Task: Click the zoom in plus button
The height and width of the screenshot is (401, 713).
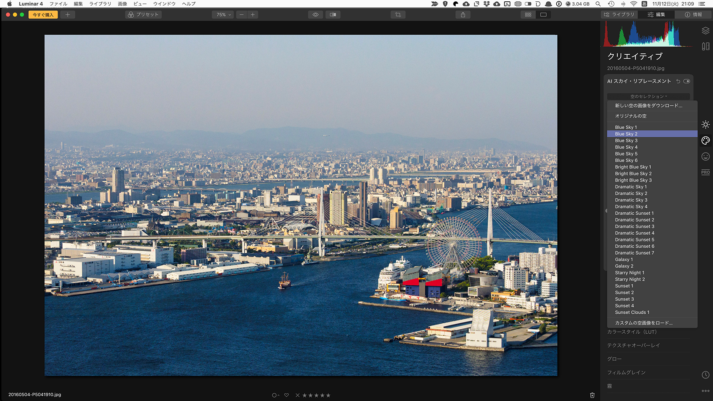Action: pyautogui.click(x=253, y=15)
